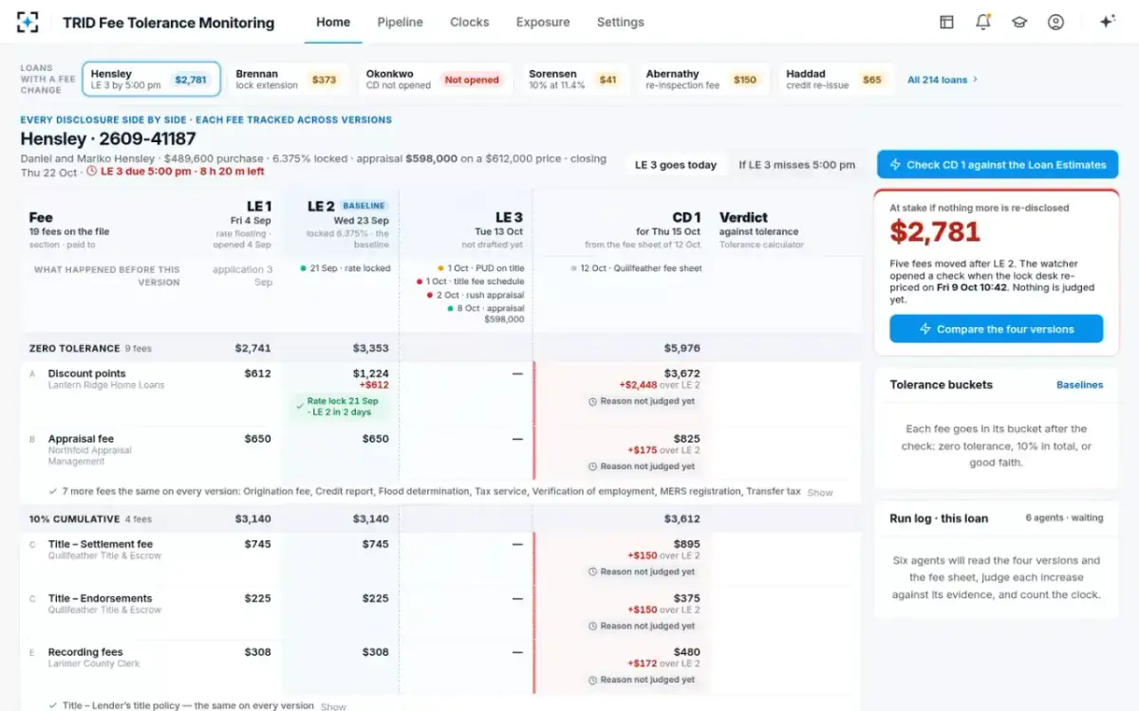The image size is (1139, 711).
Task: Choose the If LE 3 misses 5:00 pm scenario
Action: click(x=797, y=165)
